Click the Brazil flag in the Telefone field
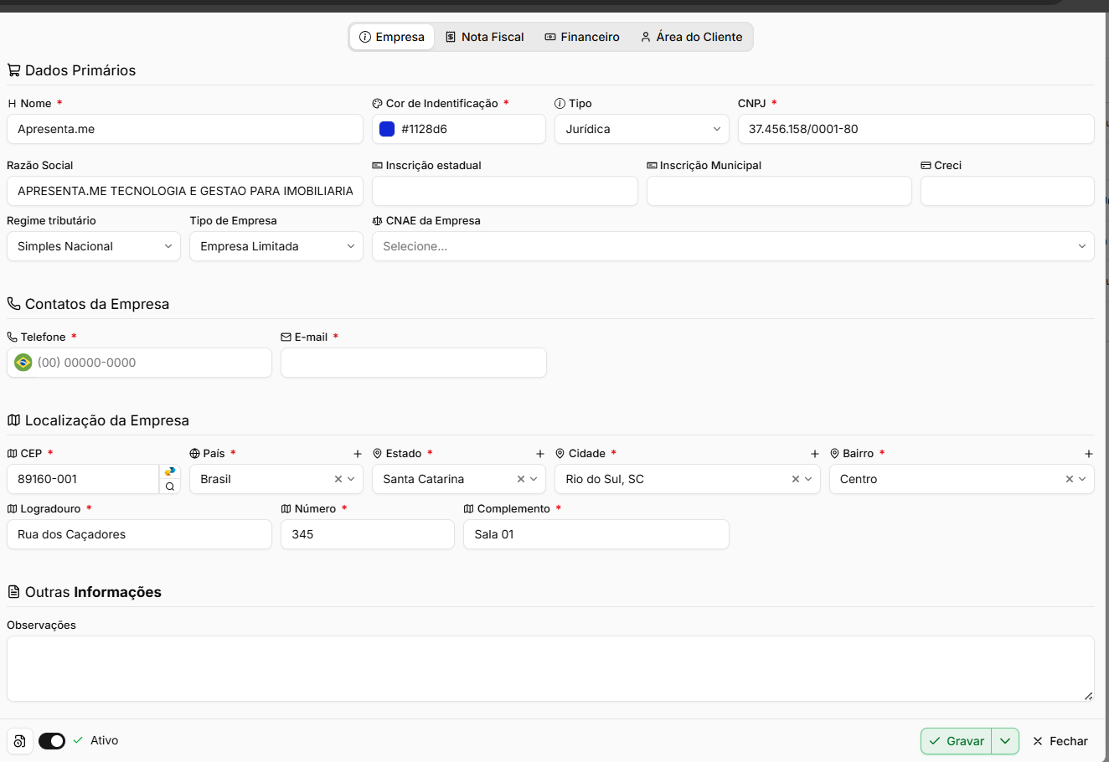The image size is (1109, 762). click(x=23, y=363)
